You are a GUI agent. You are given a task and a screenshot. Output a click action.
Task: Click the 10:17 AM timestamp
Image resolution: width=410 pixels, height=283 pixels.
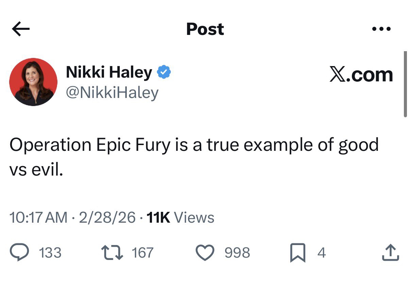click(39, 217)
